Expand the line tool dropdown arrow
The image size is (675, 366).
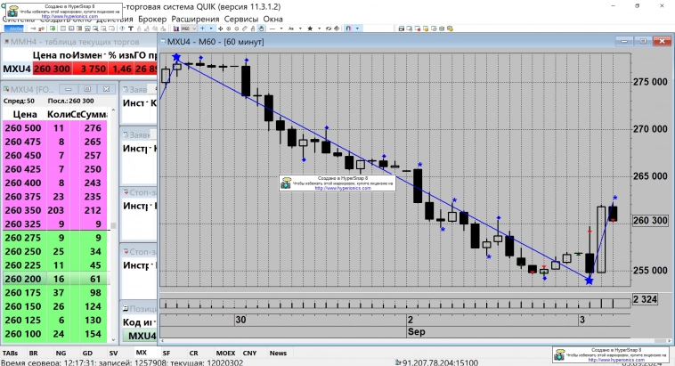pyautogui.click(x=281, y=28)
